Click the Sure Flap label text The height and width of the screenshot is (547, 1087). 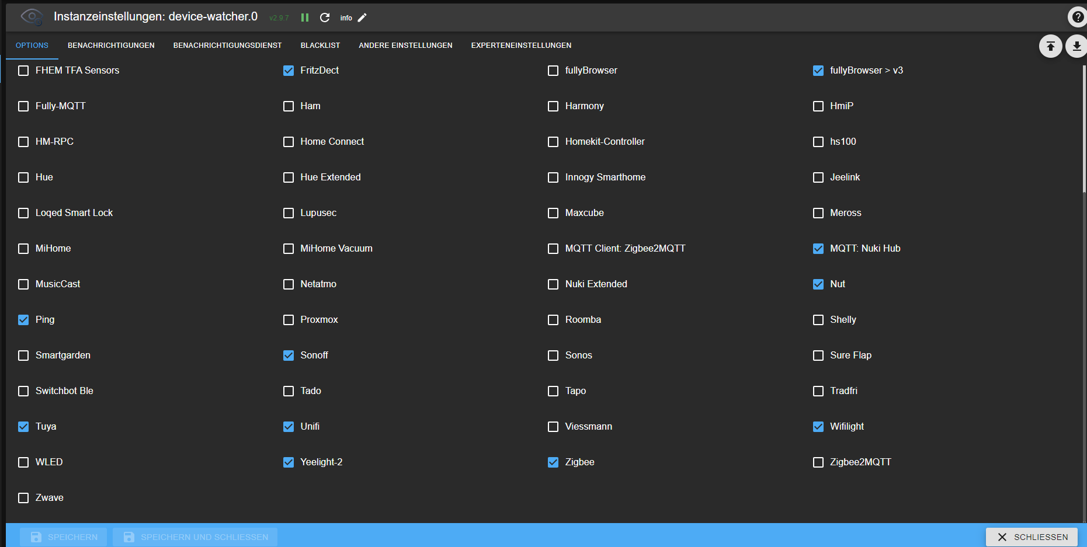[x=850, y=356]
